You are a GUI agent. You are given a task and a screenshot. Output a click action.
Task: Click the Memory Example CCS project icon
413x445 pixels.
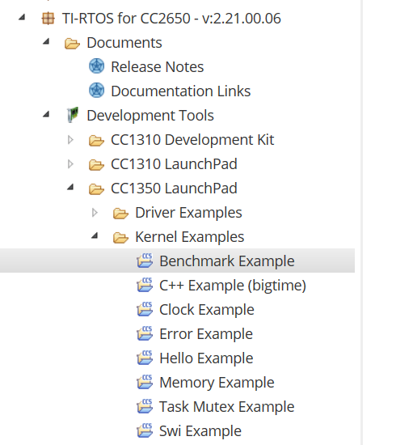145,382
